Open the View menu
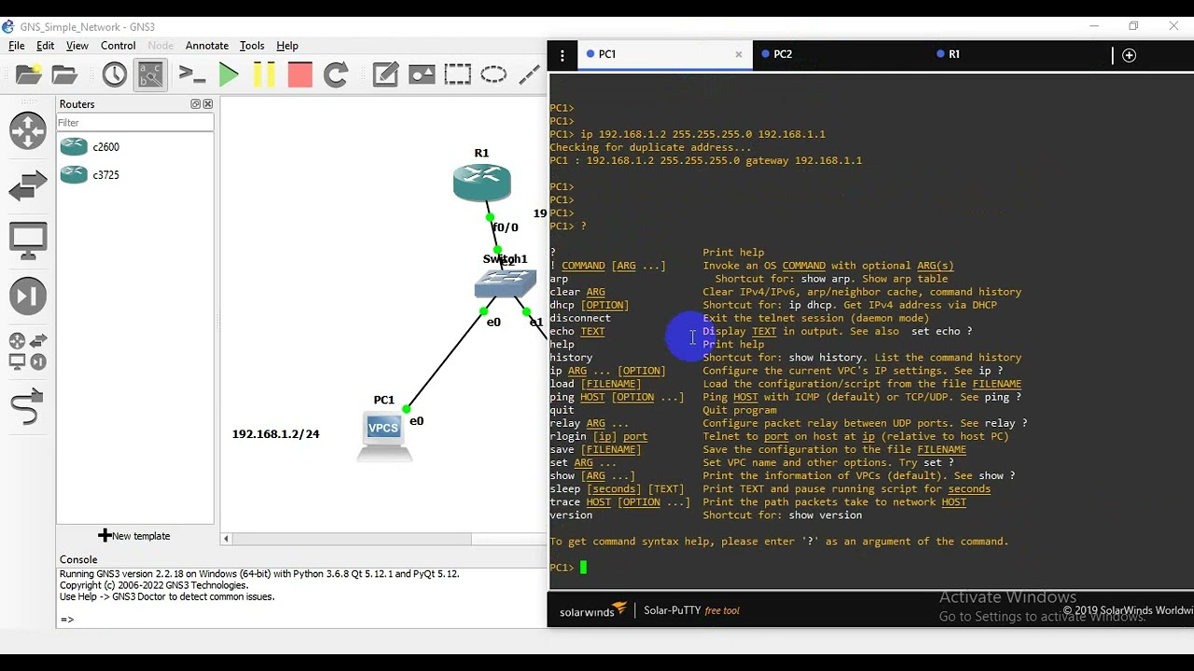1194x671 pixels. tap(77, 46)
